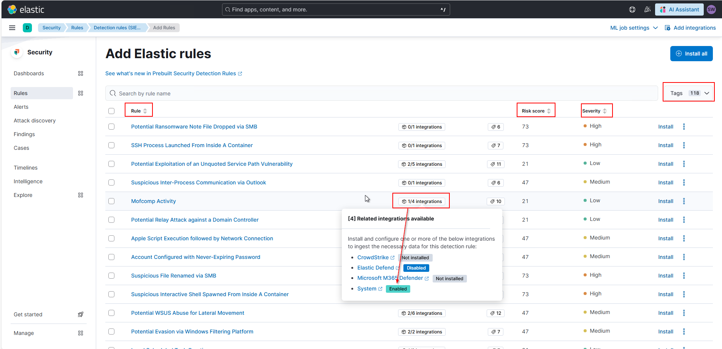This screenshot has width=722, height=349.
Task: Show tags badge 12 for WSUS Abuse rule
Action: (x=496, y=313)
